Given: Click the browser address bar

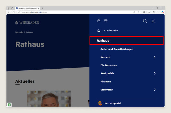Looking at the screenshot, I should (75, 12).
